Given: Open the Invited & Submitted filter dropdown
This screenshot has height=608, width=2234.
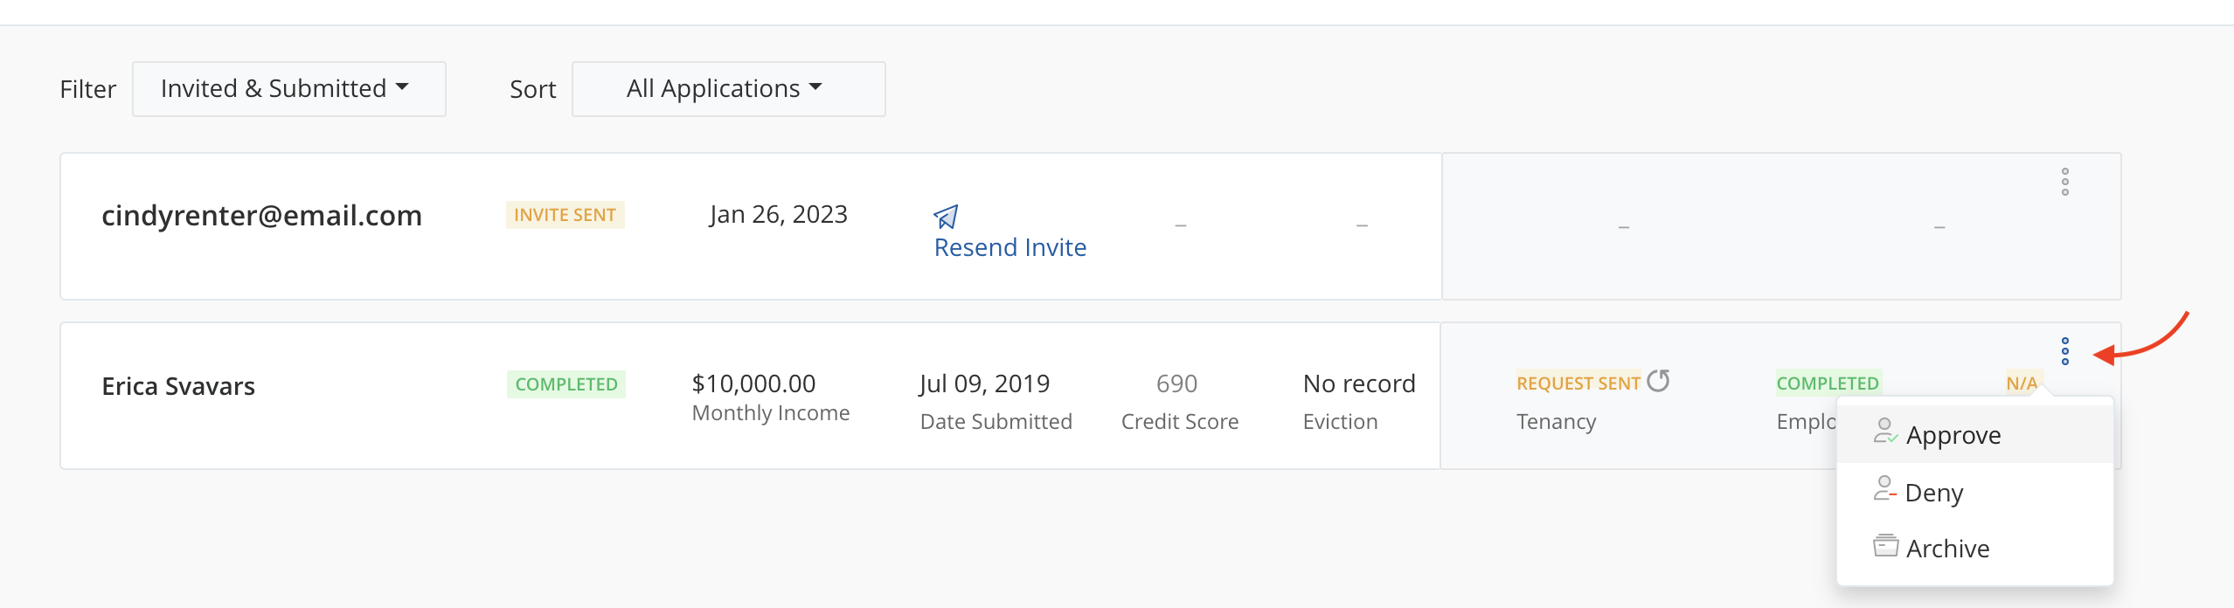Looking at the screenshot, I should pos(288,89).
